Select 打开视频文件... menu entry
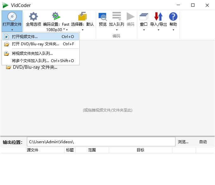This screenshot has width=215, height=185. coord(40,37)
